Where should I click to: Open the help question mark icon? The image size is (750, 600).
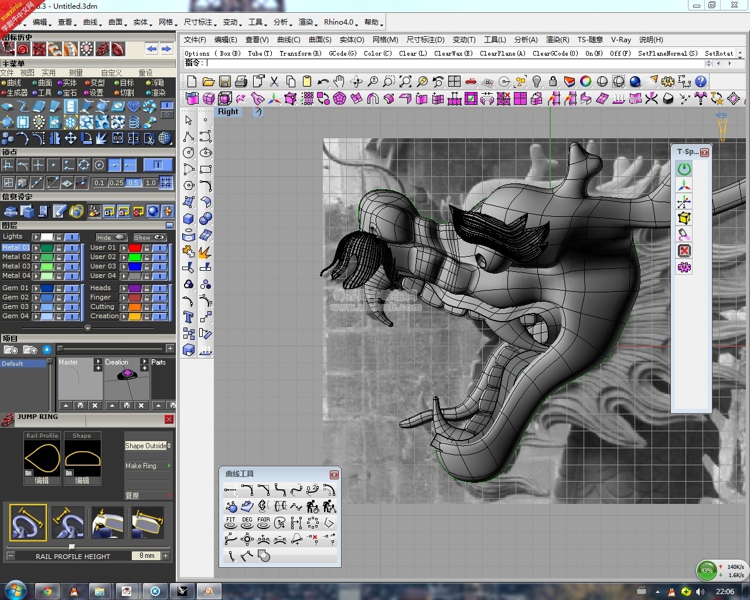click(x=701, y=81)
